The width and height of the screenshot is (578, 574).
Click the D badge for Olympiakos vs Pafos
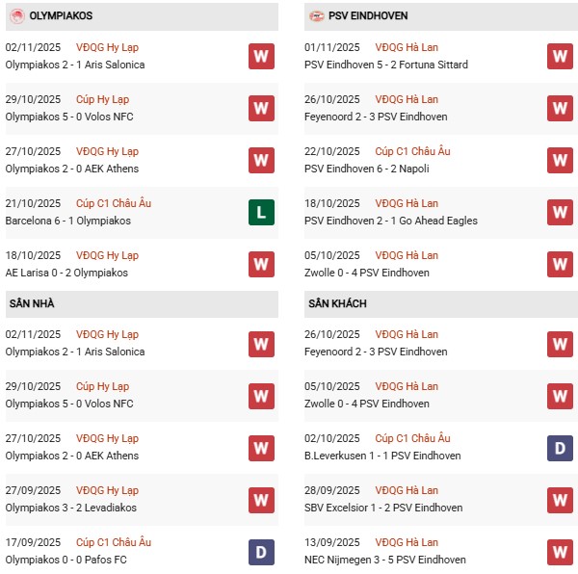[261, 551]
